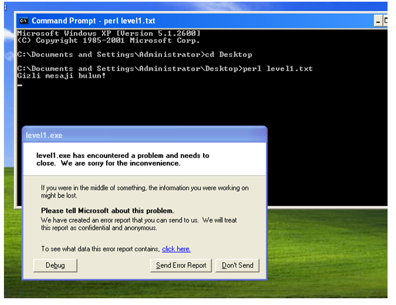Screen dimensions: 396x305
Task: Choose Don't Send in error dialog
Action: (237, 265)
